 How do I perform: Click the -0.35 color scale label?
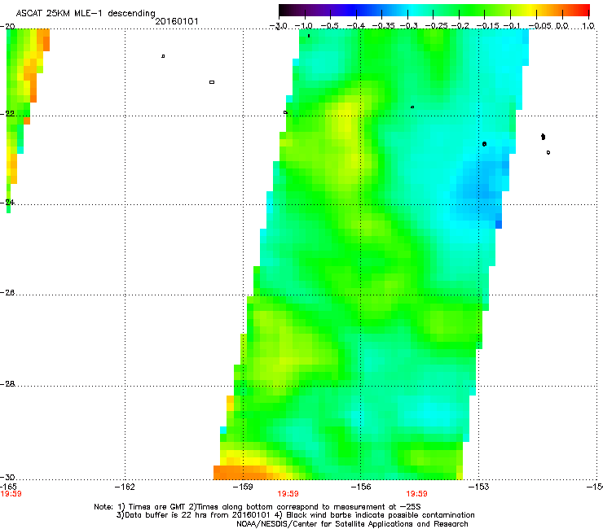pyautogui.click(x=384, y=26)
